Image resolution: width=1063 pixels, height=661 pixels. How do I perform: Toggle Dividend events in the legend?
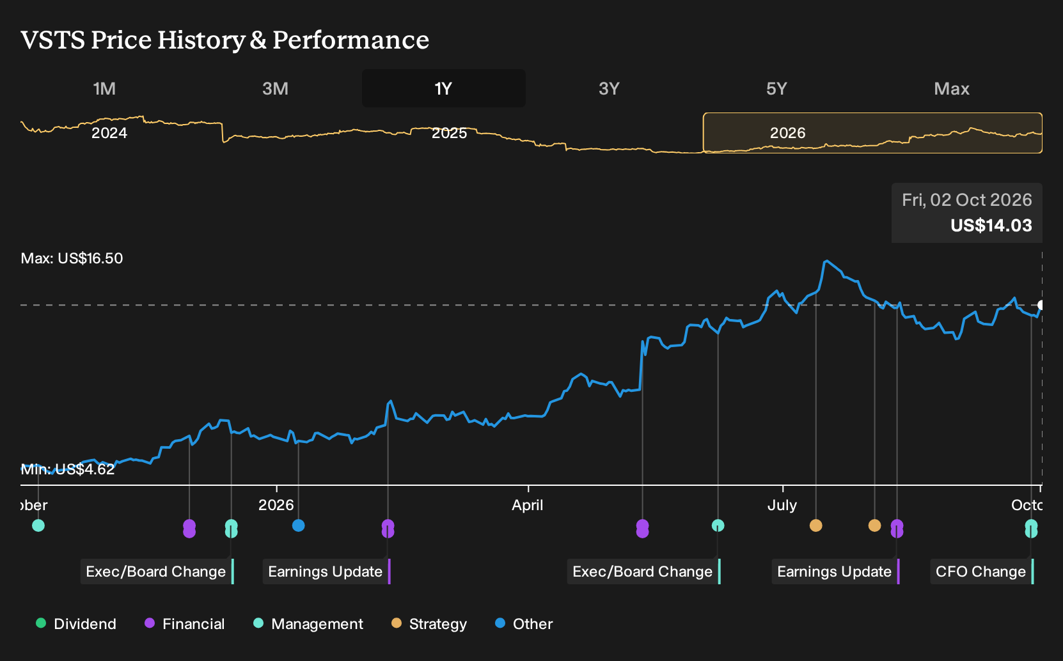point(76,624)
